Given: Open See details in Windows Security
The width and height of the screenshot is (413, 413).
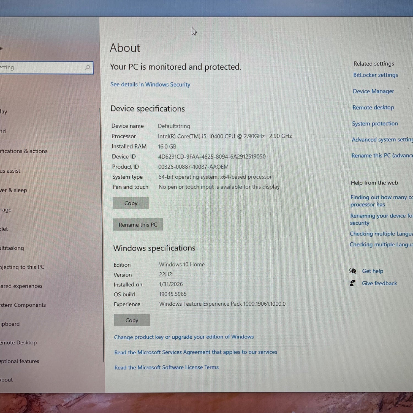Looking at the screenshot, I should tap(150, 85).
